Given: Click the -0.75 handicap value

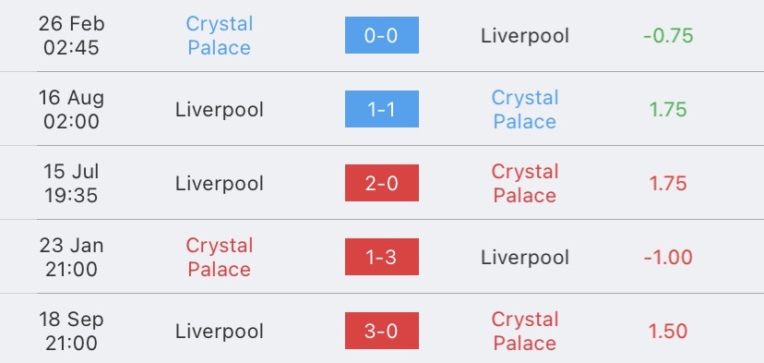Looking at the screenshot, I should coord(668,36).
